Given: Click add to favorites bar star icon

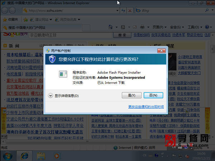Looking at the screenshot, I should click(25, 20).
